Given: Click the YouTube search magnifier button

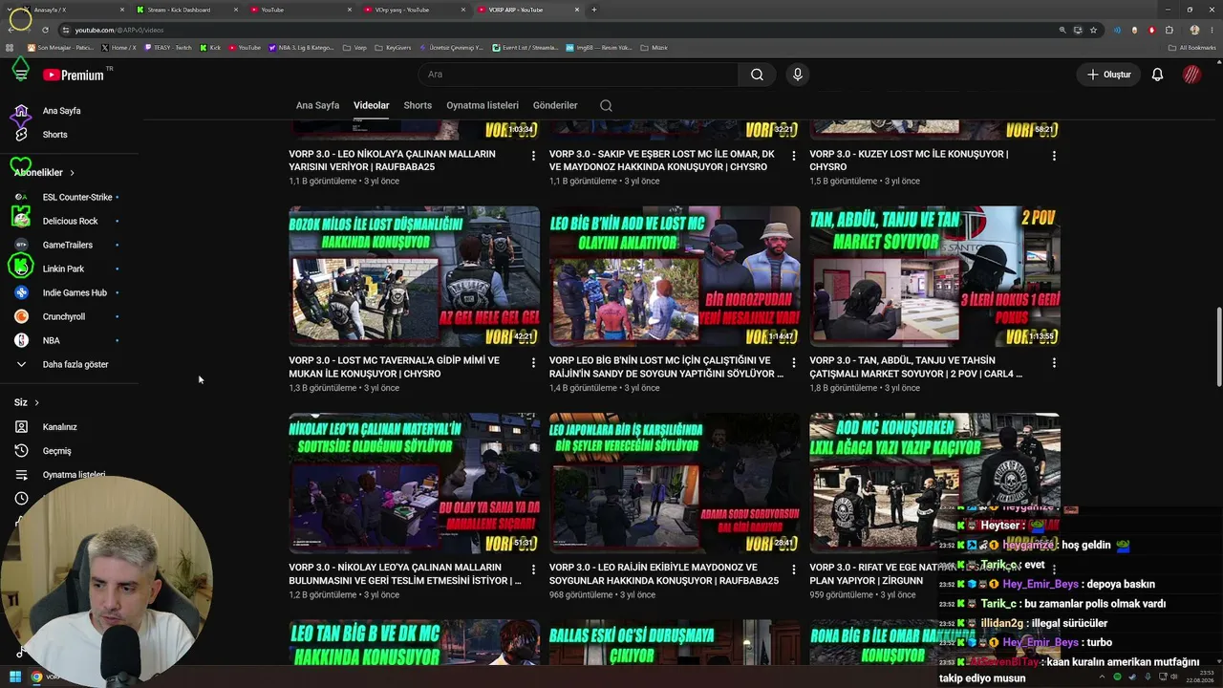Looking at the screenshot, I should 757,75.
